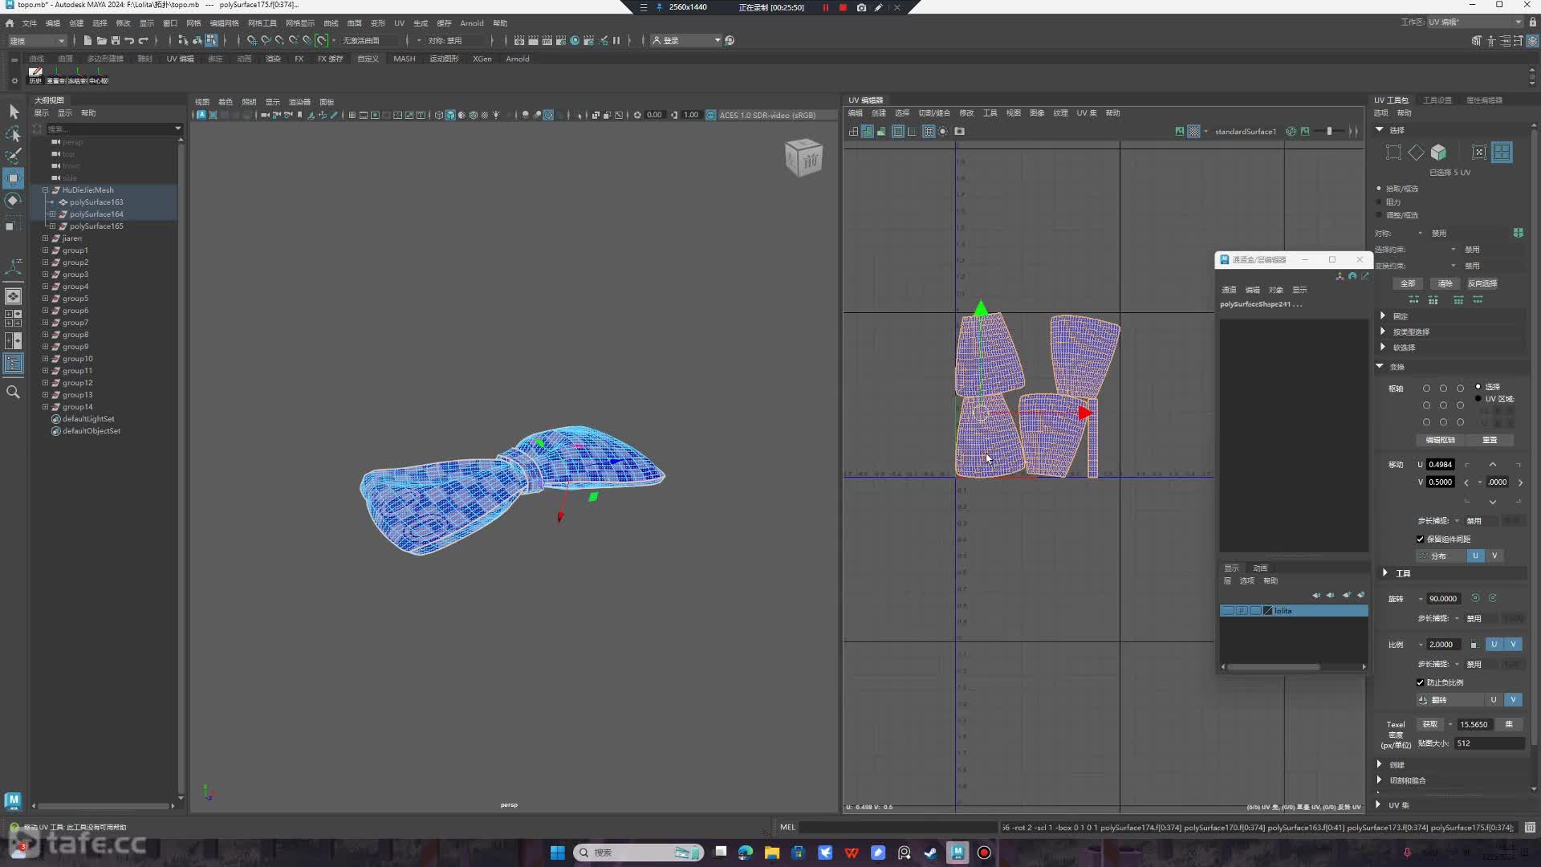The width and height of the screenshot is (1541, 867).
Task: Collapse the 选择 section in UV Toolkit
Action: point(1380,129)
